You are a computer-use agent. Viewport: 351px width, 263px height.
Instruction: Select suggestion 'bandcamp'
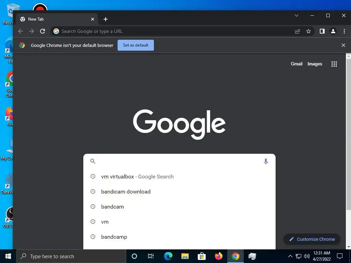(x=179, y=237)
